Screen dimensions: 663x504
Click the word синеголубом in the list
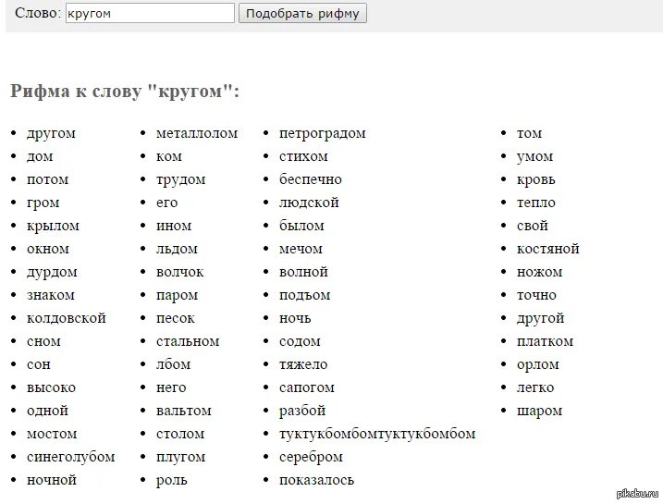(x=70, y=457)
